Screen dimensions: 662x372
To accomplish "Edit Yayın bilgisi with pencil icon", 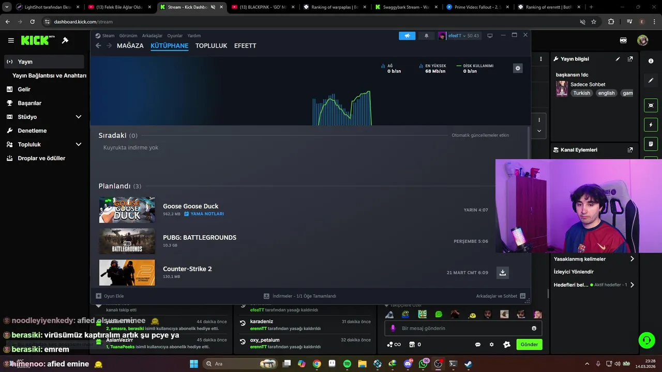I will tap(618, 59).
